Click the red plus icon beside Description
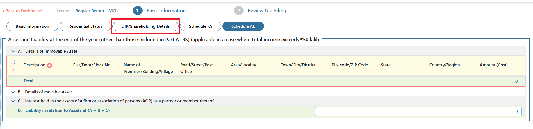 [49, 65]
